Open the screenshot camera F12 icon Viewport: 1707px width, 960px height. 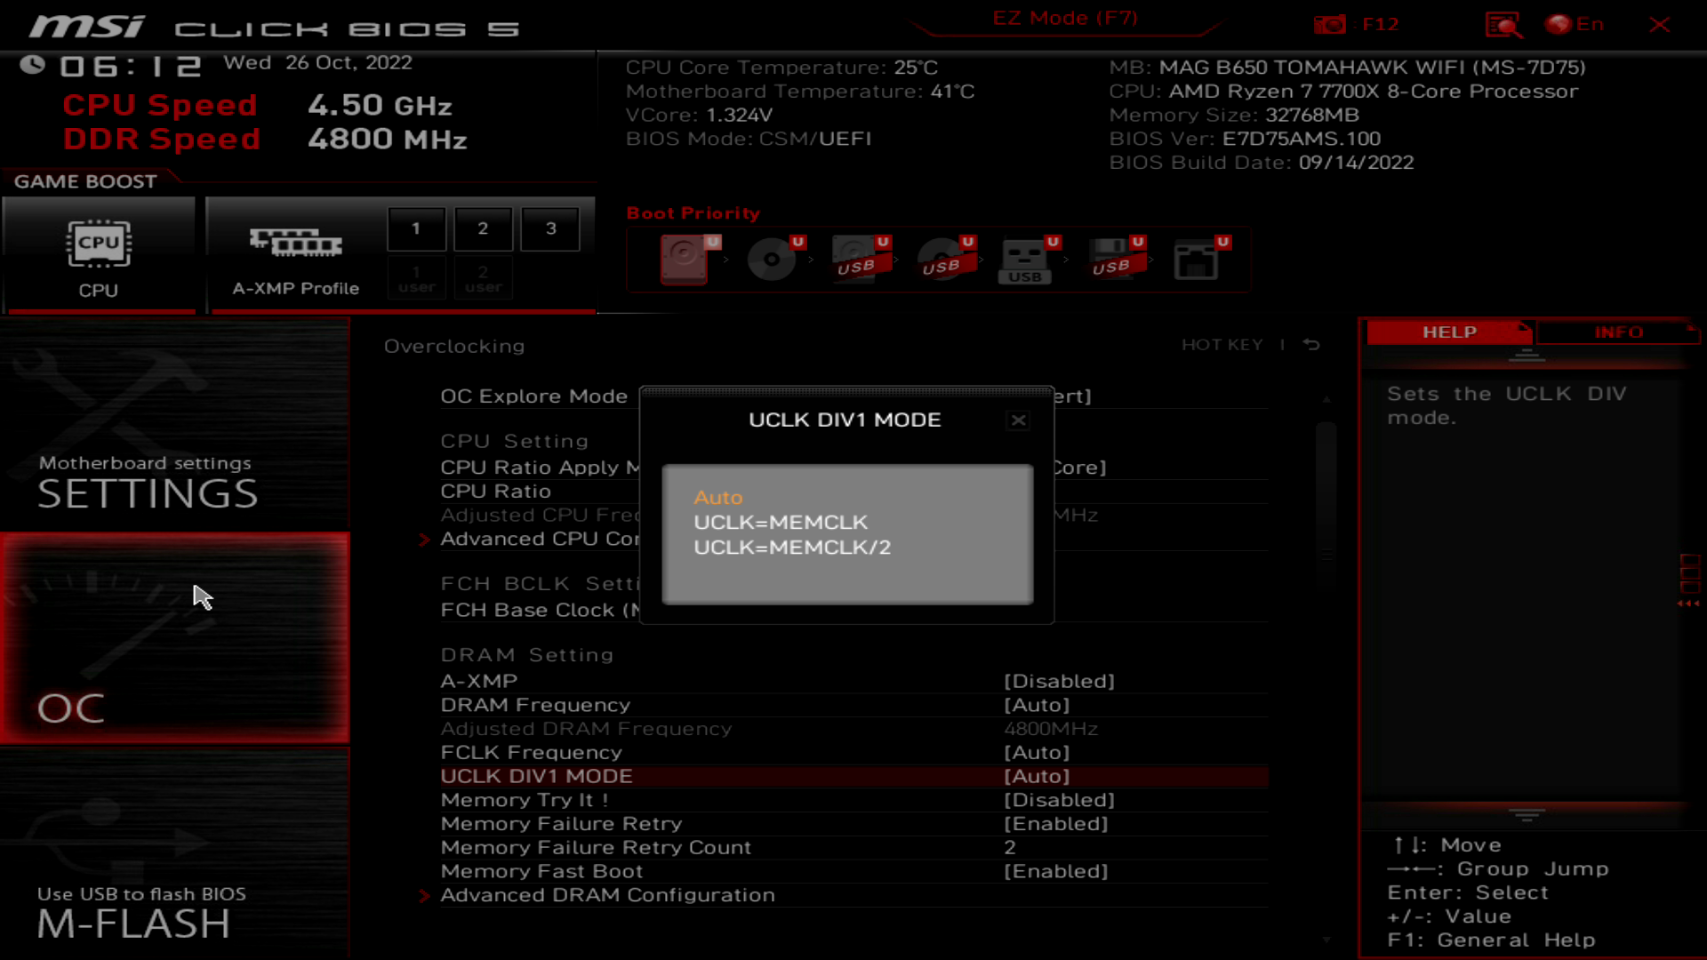[x=1330, y=24]
